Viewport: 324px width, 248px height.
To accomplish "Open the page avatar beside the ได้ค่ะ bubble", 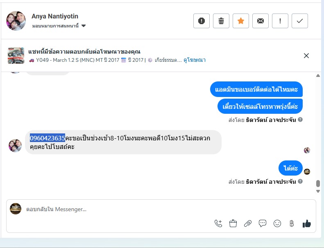I will (x=307, y=171).
